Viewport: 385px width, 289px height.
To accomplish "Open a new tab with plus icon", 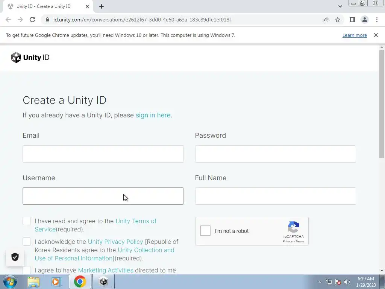I will point(102,6).
